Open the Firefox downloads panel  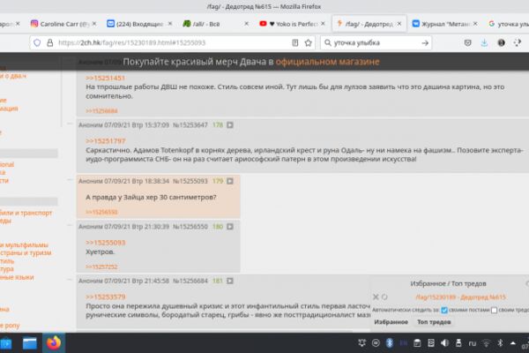click(x=484, y=42)
